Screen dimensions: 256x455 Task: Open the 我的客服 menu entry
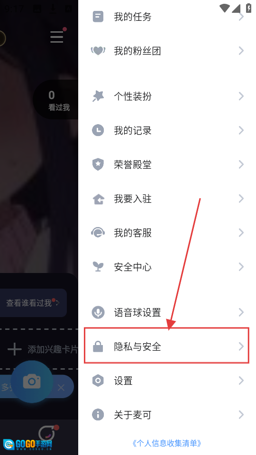click(166, 233)
